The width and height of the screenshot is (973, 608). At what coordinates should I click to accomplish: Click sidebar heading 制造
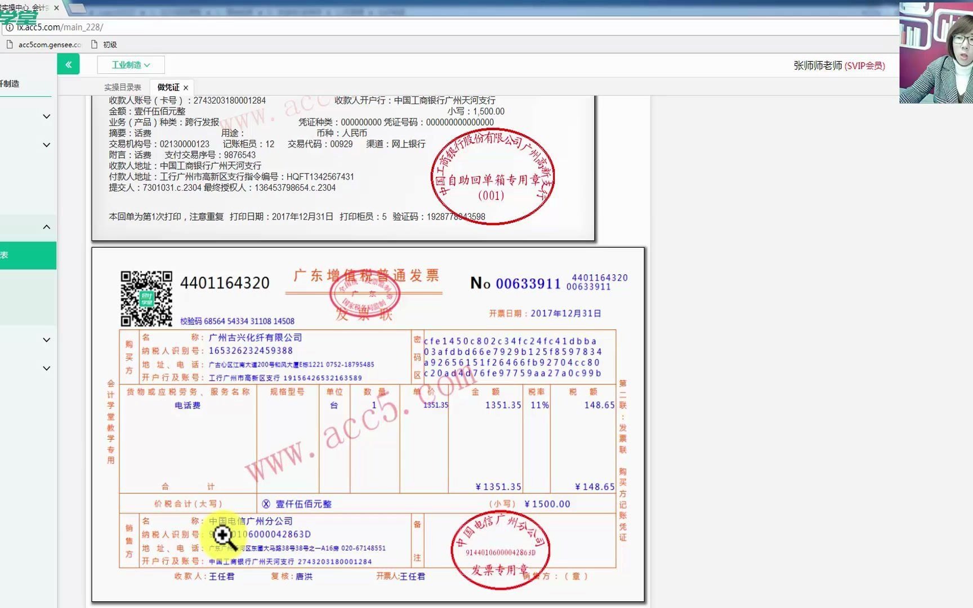click(x=10, y=84)
